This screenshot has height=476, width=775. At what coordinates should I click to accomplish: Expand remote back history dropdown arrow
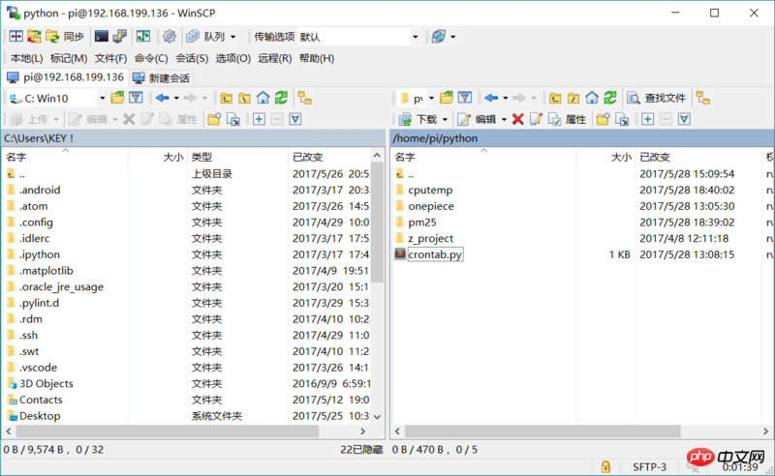pos(505,99)
